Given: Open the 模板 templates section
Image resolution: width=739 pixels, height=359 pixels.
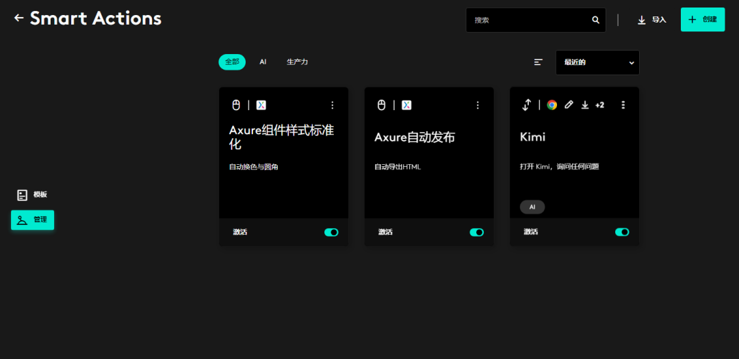Looking at the screenshot, I should pyautogui.click(x=32, y=195).
